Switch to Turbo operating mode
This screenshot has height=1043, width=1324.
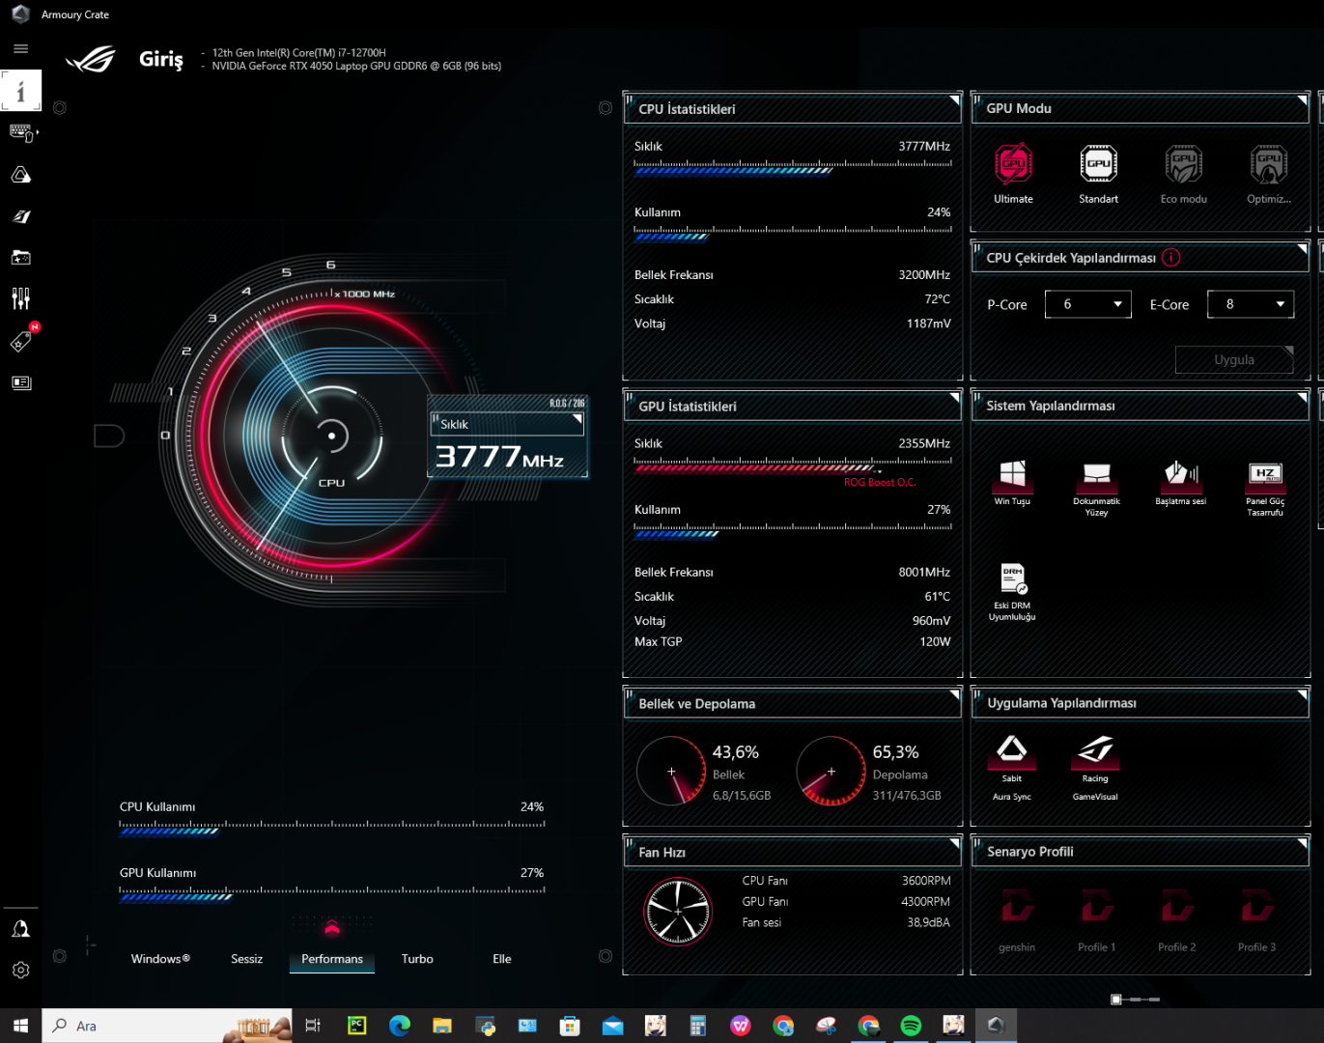pos(417,959)
